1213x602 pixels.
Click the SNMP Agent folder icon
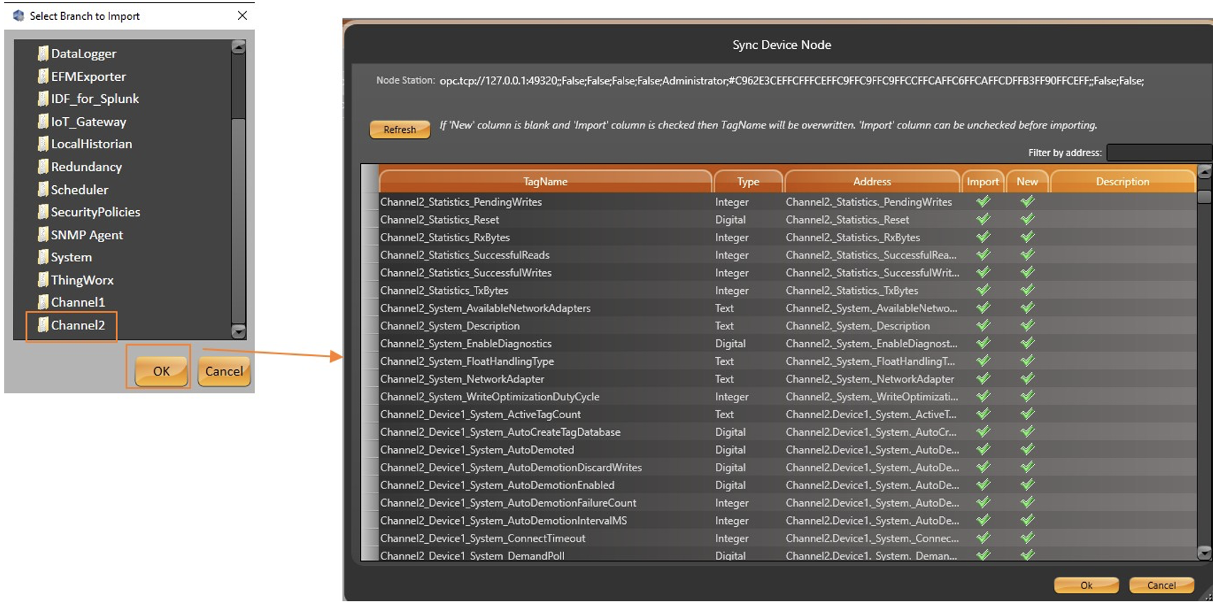click(43, 234)
